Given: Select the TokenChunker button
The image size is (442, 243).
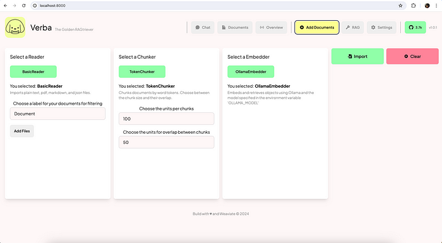Looking at the screenshot, I should (x=142, y=71).
